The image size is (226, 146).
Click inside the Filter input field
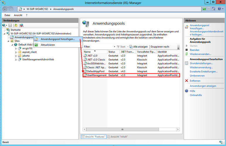[102, 47]
